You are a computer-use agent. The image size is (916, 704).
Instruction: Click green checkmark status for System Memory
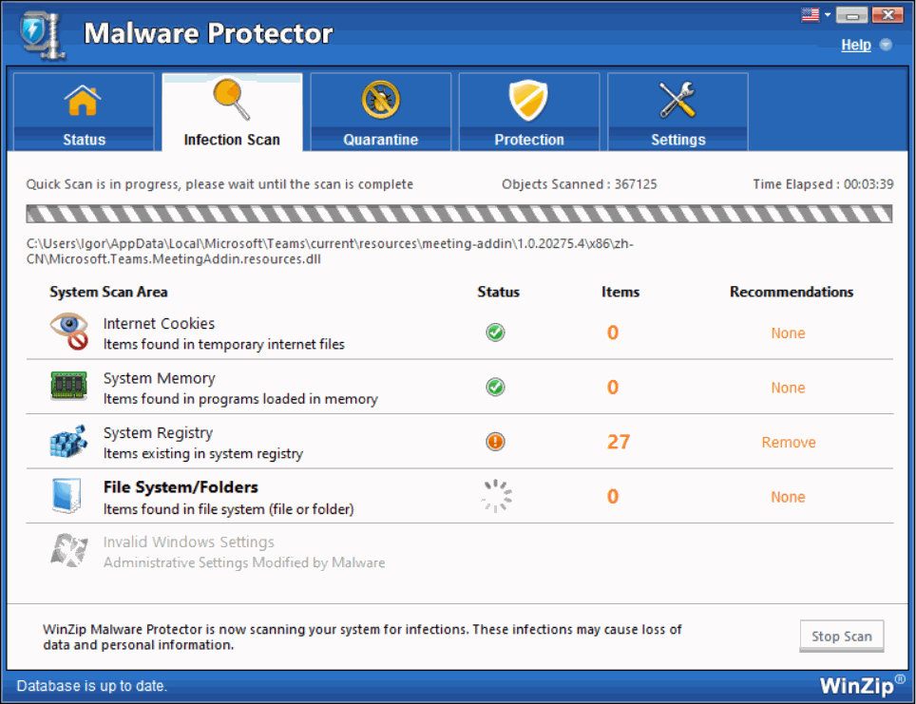point(495,388)
